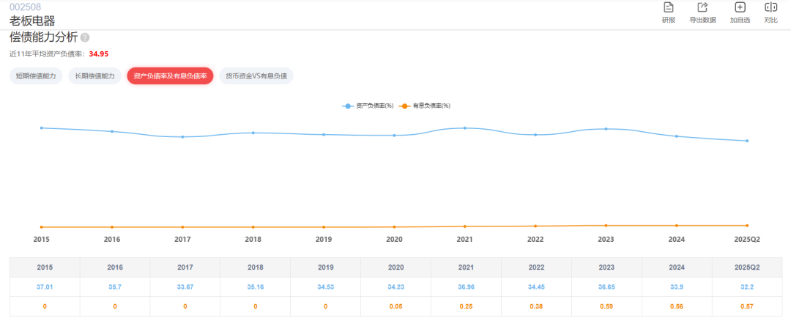Screen dimensions: 791x321
Task: Click the 老板电器 stock name
Action: [x=32, y=21]
